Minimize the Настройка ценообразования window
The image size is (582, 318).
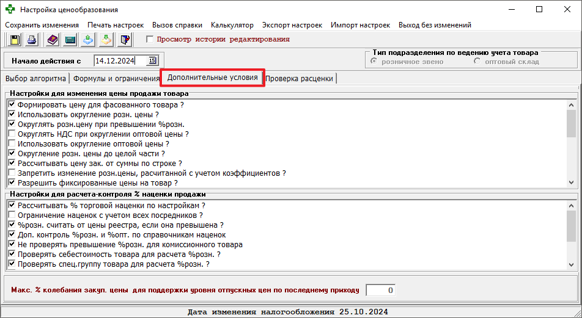(x=512, y=9)
